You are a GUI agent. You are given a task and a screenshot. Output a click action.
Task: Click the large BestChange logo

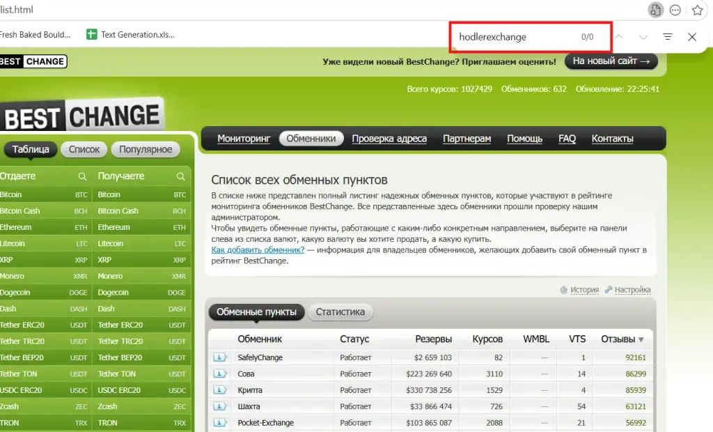pyautogui.click(x=82, y=115)
